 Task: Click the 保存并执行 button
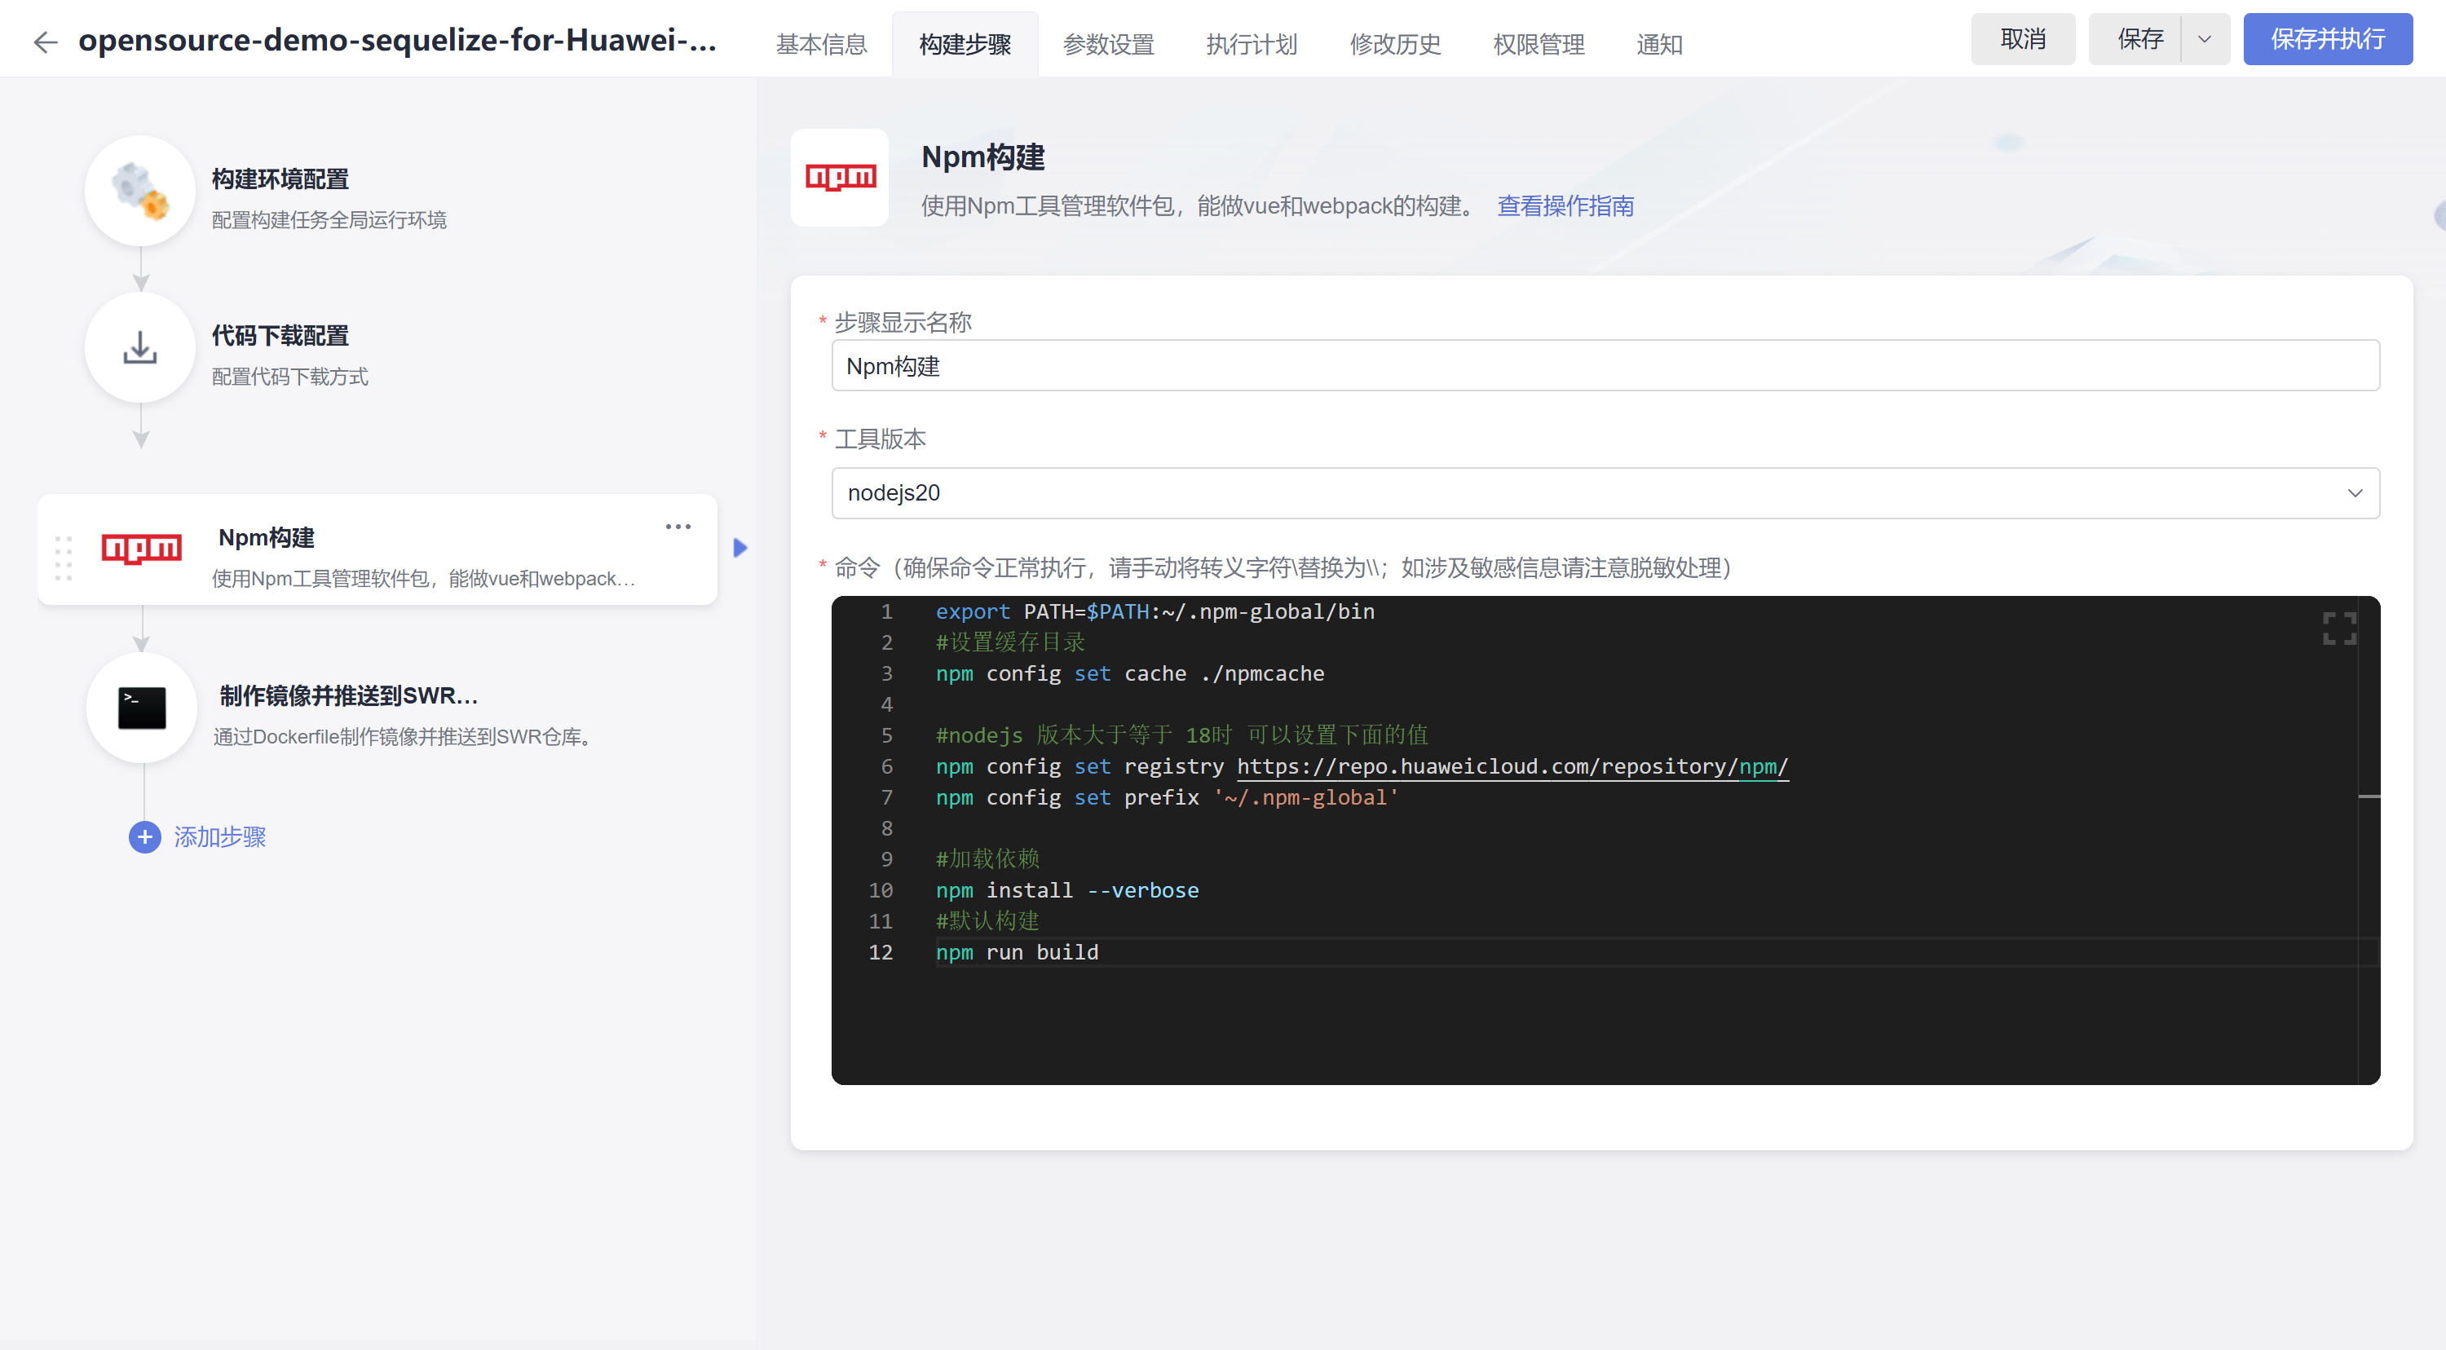2327,40
